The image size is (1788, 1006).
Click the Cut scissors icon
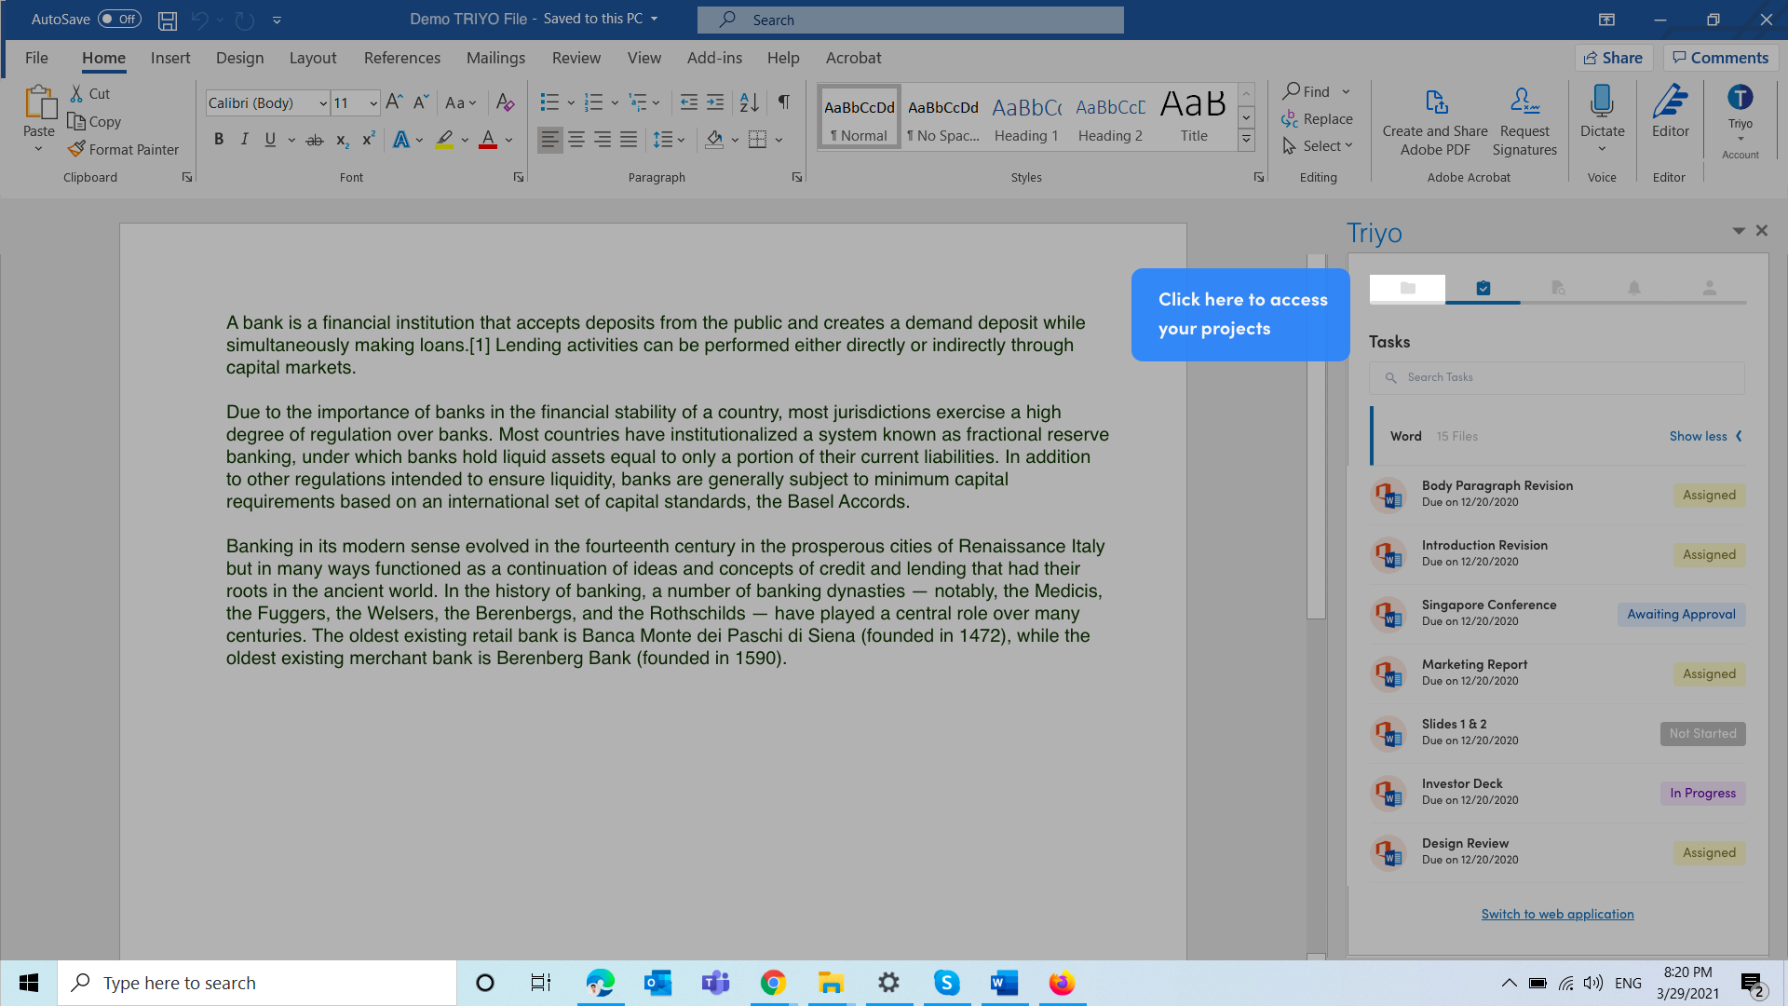pos(76,93)
